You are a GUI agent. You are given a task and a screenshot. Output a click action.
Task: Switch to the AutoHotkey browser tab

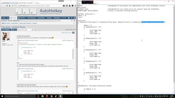(x=10, y=3)
